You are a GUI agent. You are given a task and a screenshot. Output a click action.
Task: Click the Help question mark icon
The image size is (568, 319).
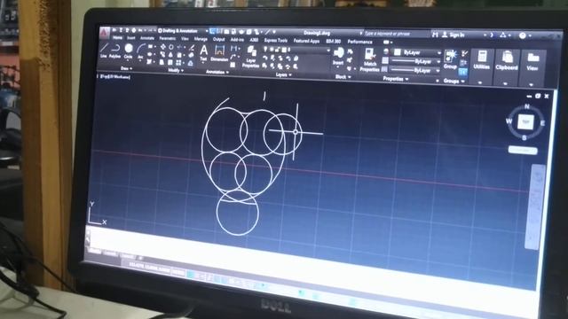pyautogui.click(x=522, y=35)
